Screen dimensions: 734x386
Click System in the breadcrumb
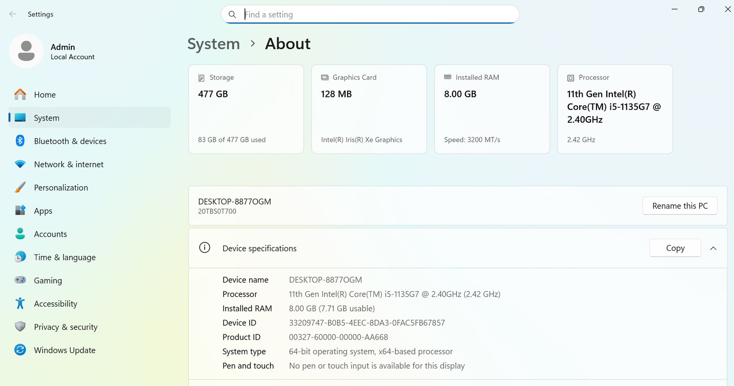(x=213, y=44)
